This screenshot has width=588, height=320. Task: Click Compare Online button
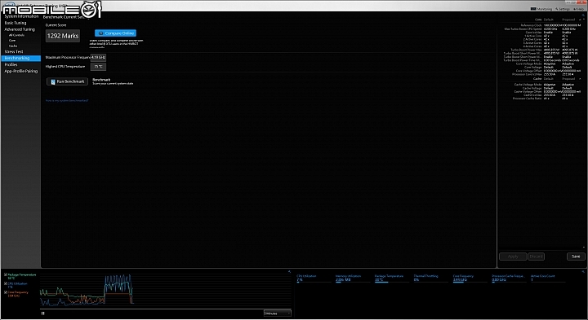[x=115, y=33]
